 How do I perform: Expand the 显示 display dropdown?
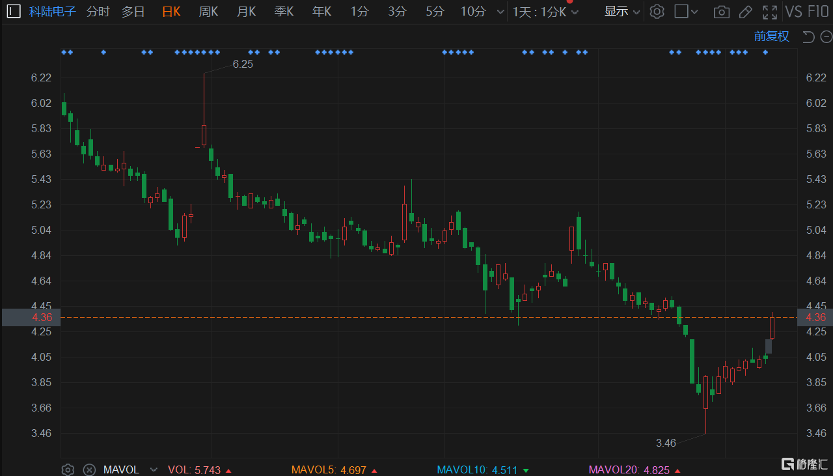[622, 12]
